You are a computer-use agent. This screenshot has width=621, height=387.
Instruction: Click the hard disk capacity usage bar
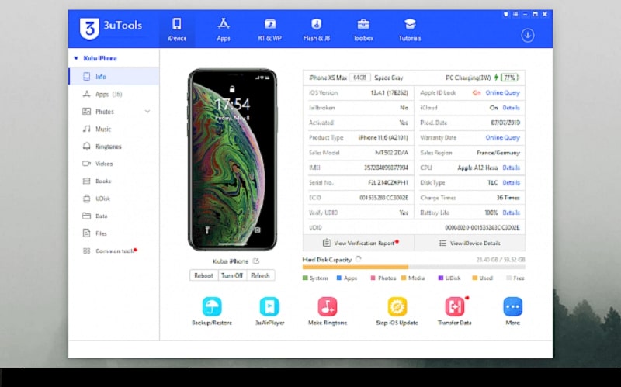pyautogui.click(x=414, y=268)
